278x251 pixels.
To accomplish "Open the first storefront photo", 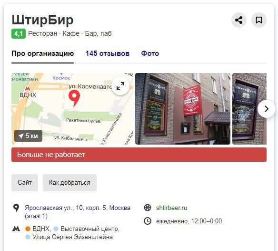I will (183, 109).
